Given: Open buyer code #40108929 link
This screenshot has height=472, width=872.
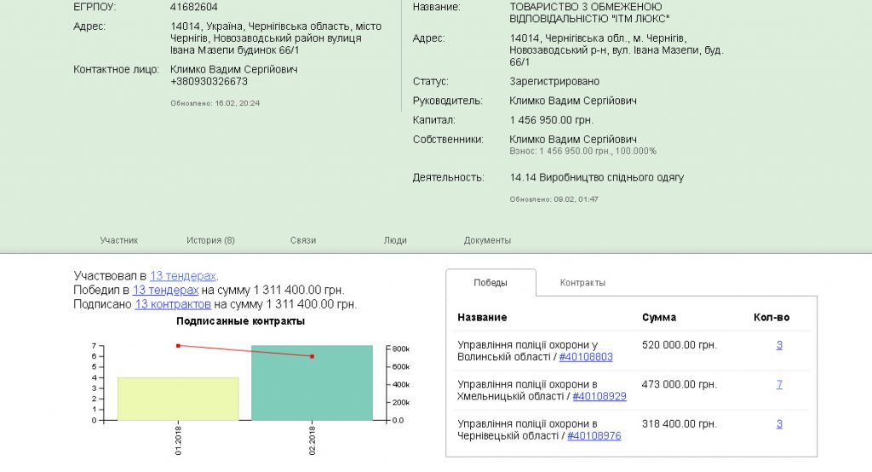Looking at the screenshot, I should coord(599,396).
